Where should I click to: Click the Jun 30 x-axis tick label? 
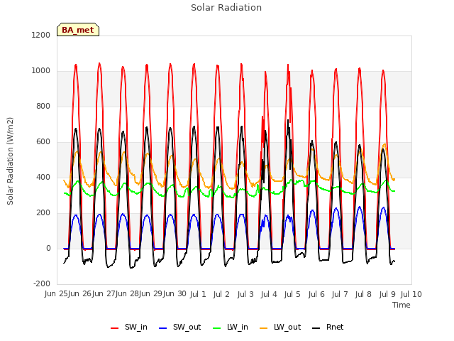pyautogui.click(x=175, y=294)
